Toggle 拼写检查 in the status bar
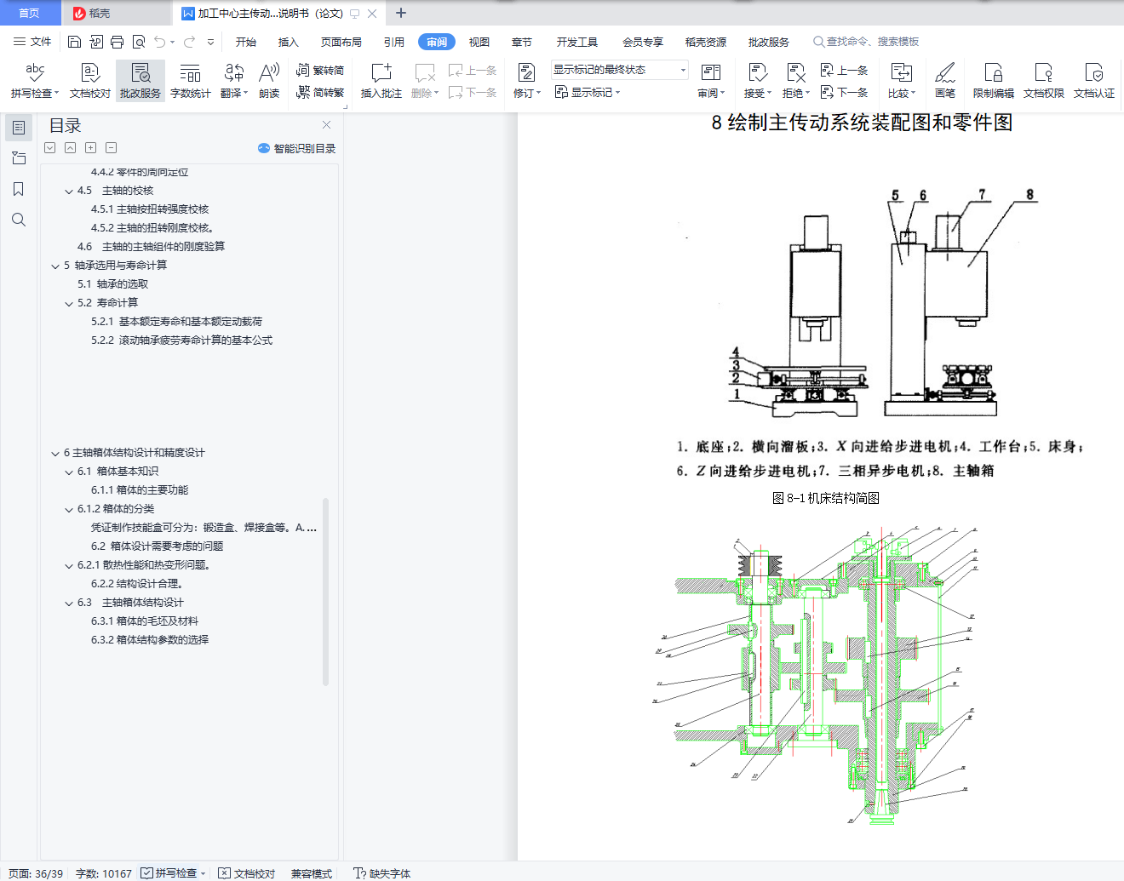 [x=169, y=873]
